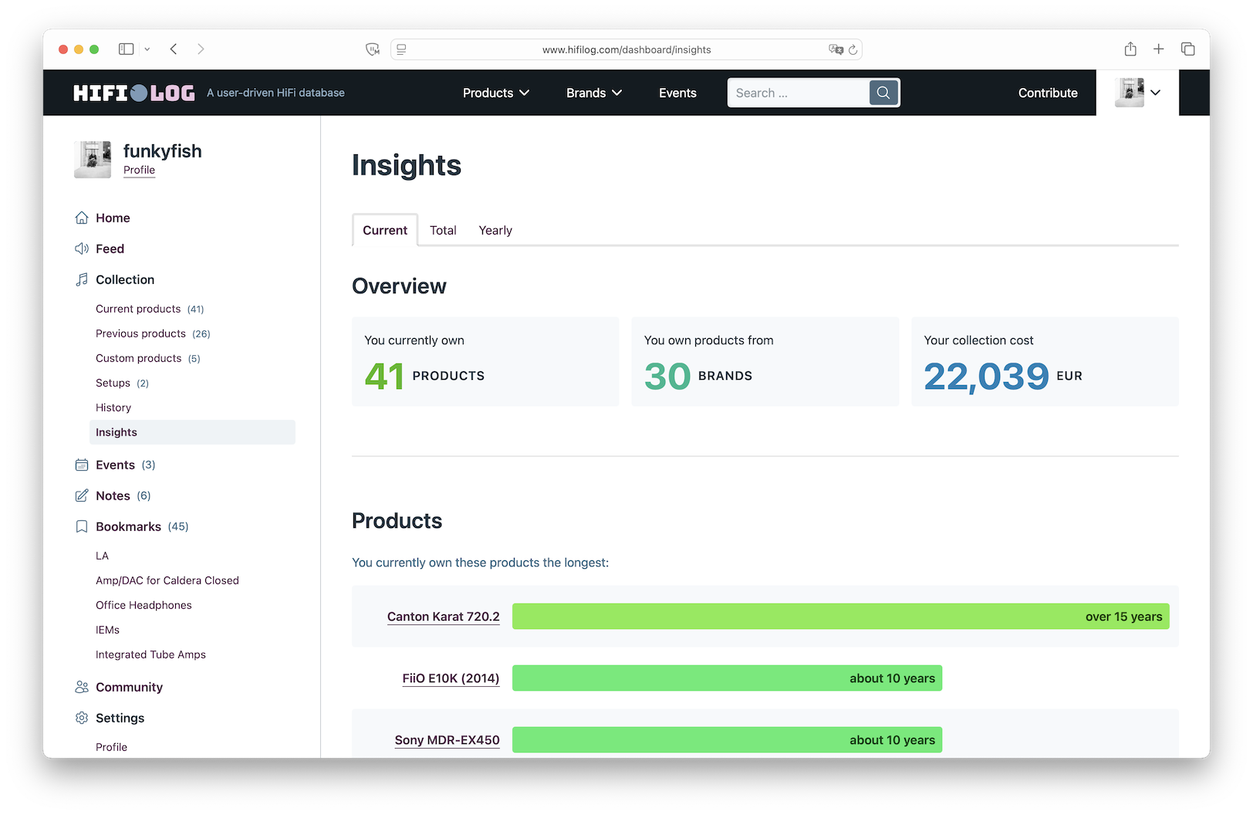Click funkyfish avatar thumbnail in sidebar
Screen dimensions: 1253x815
[93, 160]
